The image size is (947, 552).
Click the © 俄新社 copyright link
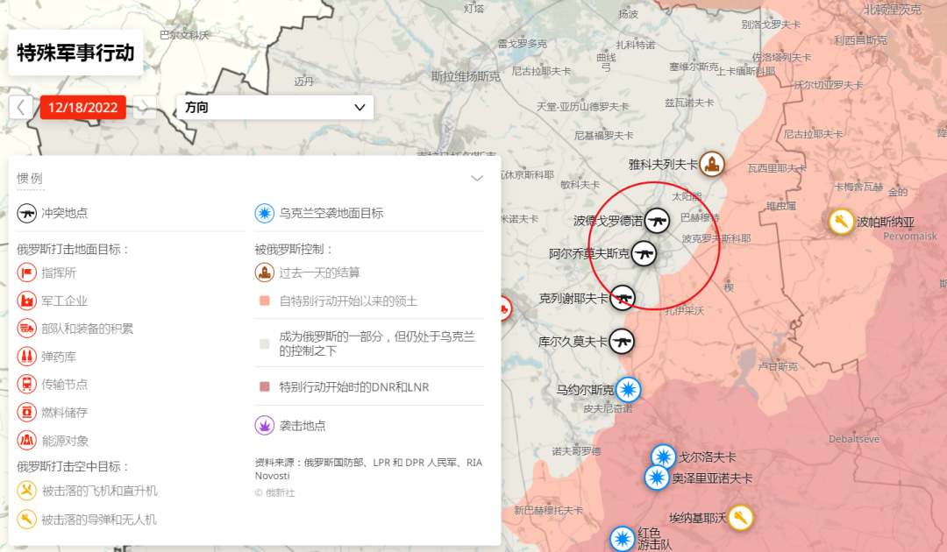click(x=274, y=493)
